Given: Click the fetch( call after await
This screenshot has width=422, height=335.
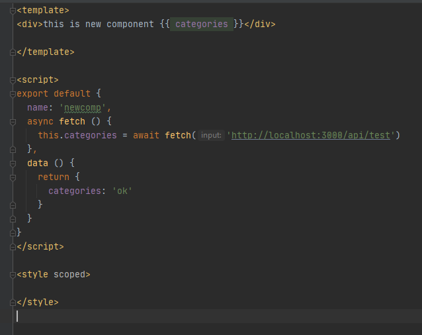Looking at the screenshot, I should tap(180, 135).
